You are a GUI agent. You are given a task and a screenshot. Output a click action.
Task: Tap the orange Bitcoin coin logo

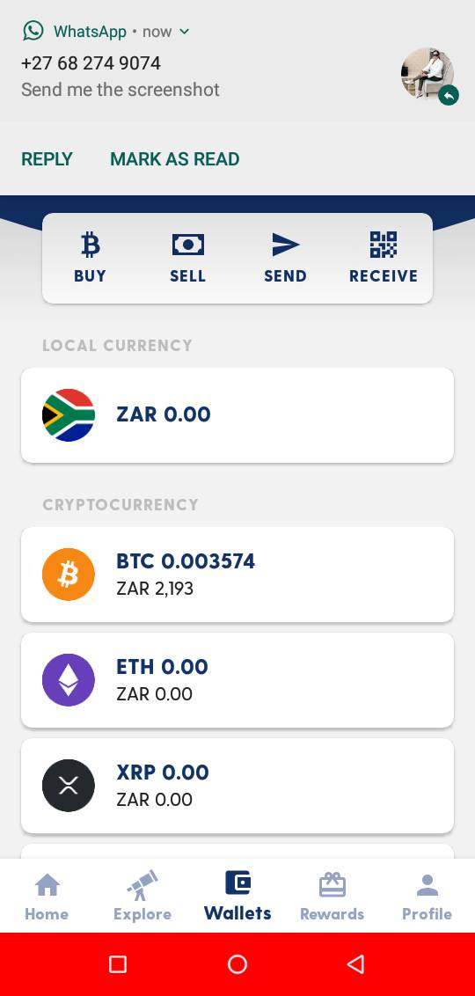pyautogui.click(x=69, y=575)
